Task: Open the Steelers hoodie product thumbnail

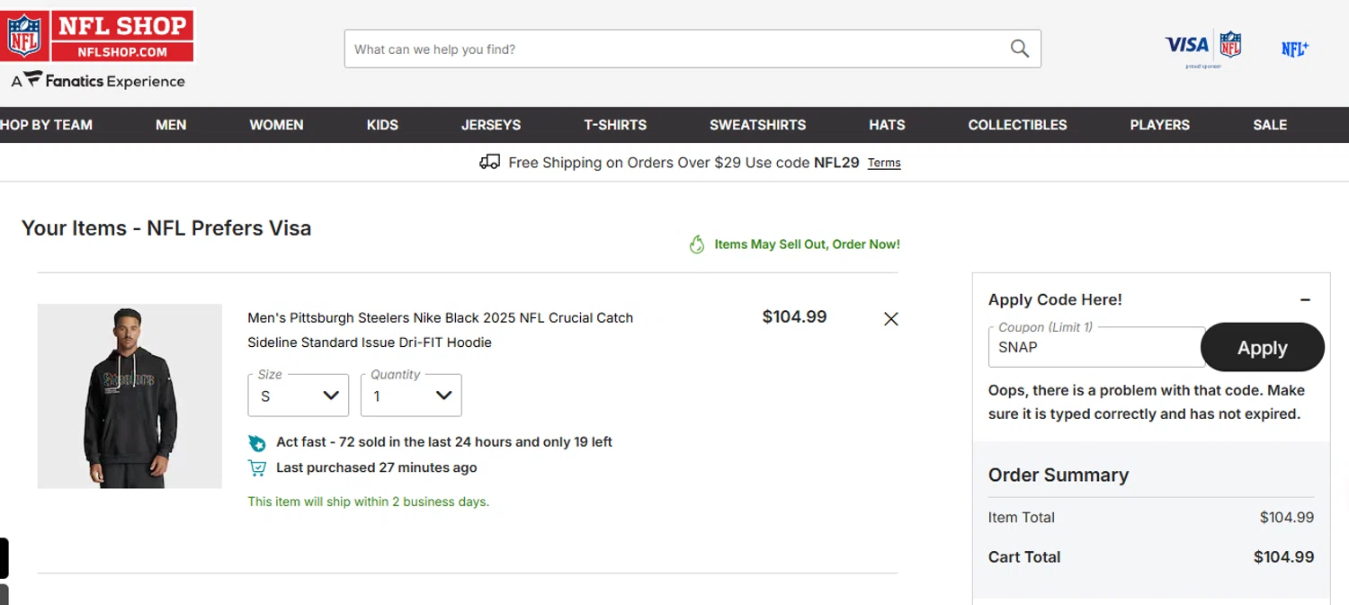Action: (130, 396)
